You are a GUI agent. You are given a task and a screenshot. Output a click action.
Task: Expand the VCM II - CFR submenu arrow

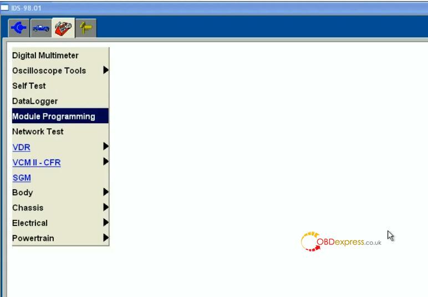(105, 162)
